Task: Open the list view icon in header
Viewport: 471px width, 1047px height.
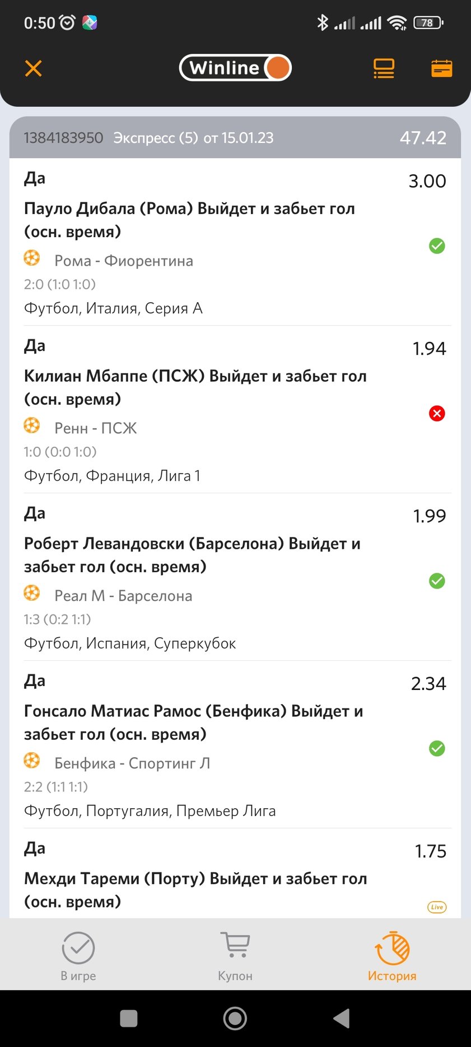Action: coord(384,68)
